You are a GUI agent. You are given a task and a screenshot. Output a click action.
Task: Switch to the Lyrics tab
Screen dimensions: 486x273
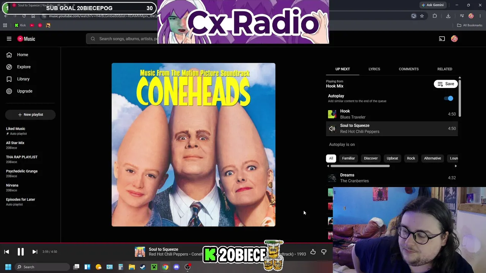click(x=374, y=69)
